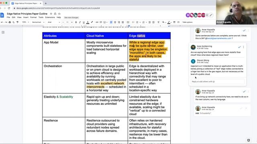Open a new browser tab
Viewport: 257px width, 144px height.
45,3
